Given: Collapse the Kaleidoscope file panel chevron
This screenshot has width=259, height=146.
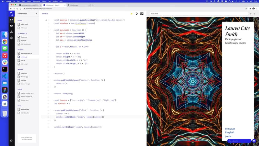Looking at the screenshot, I should coord(37,14).
